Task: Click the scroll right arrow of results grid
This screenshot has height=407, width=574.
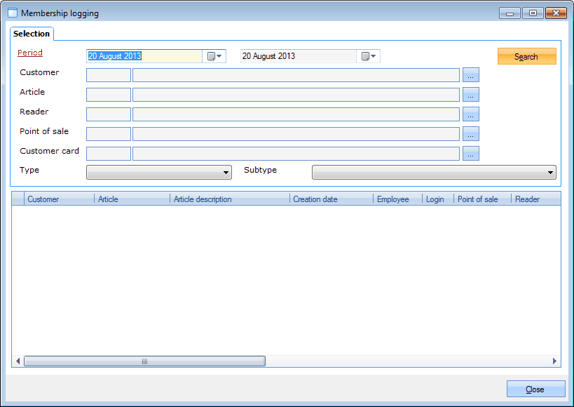Action: tap(554, 361)
